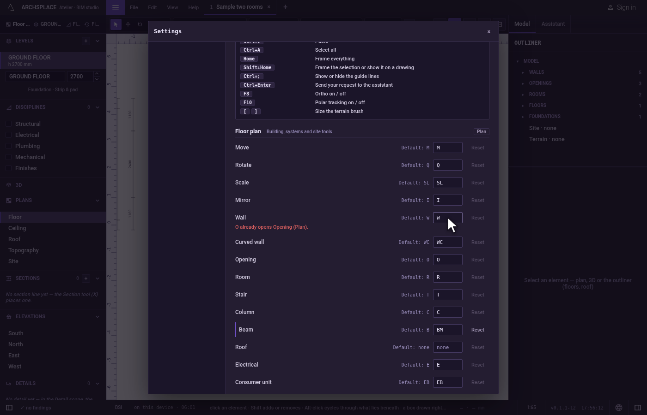647x415 pixels.
Task: Increase the ground floor height stepper
Action: pyautogui.click(x=97, y=74)
